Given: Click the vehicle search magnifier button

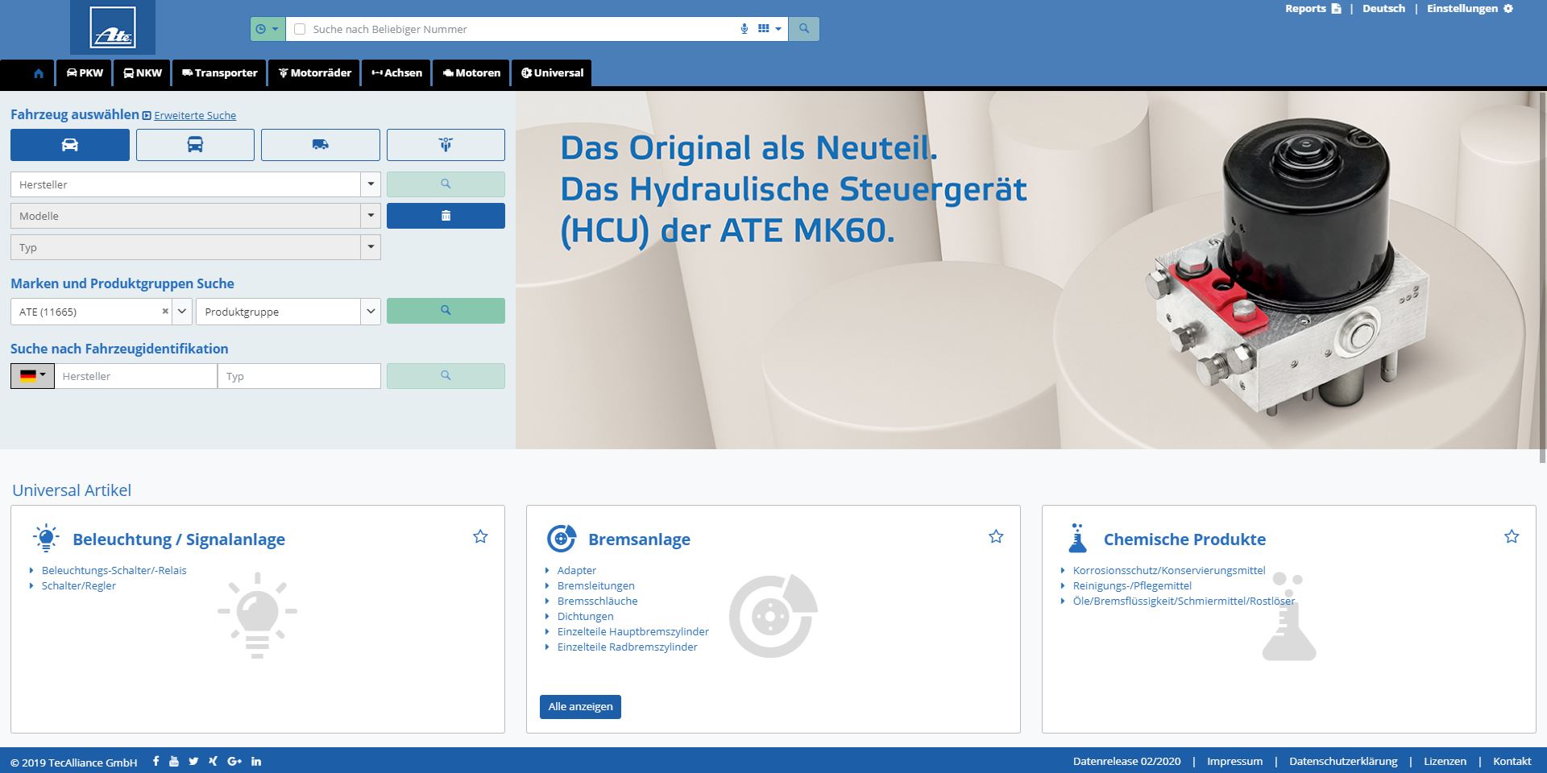Looking at the screenshot, I should coord(446,184).
